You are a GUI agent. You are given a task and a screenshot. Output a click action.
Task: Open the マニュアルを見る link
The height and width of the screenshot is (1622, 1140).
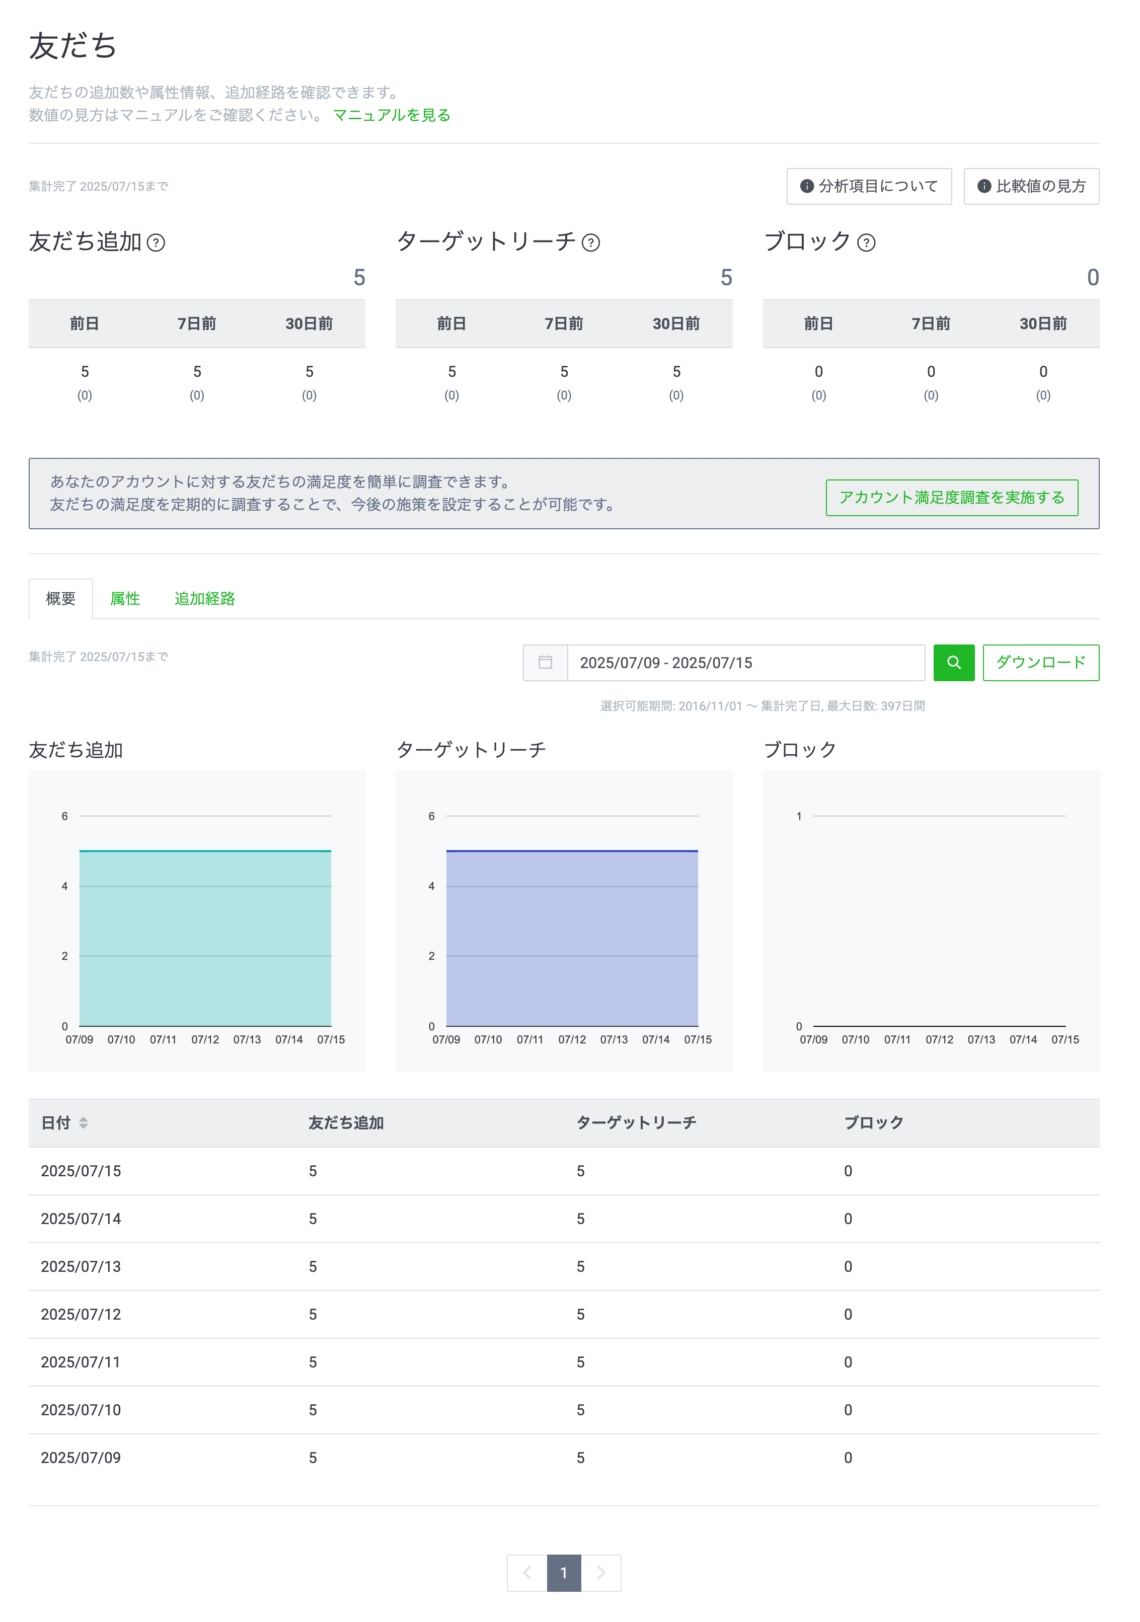pos(392,115)
